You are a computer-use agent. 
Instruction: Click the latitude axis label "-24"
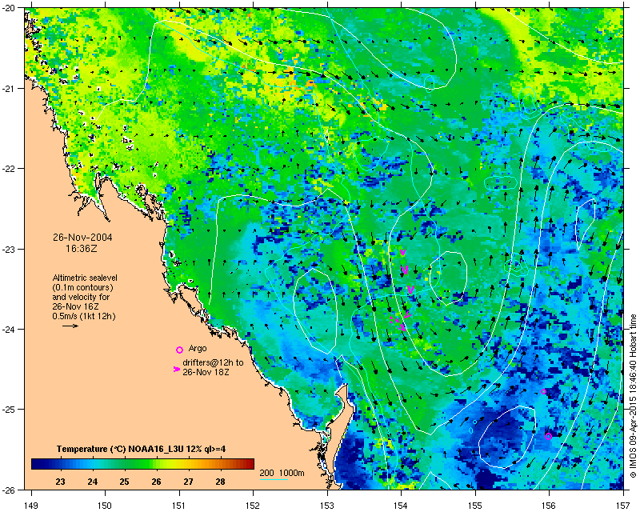[10, 329]
